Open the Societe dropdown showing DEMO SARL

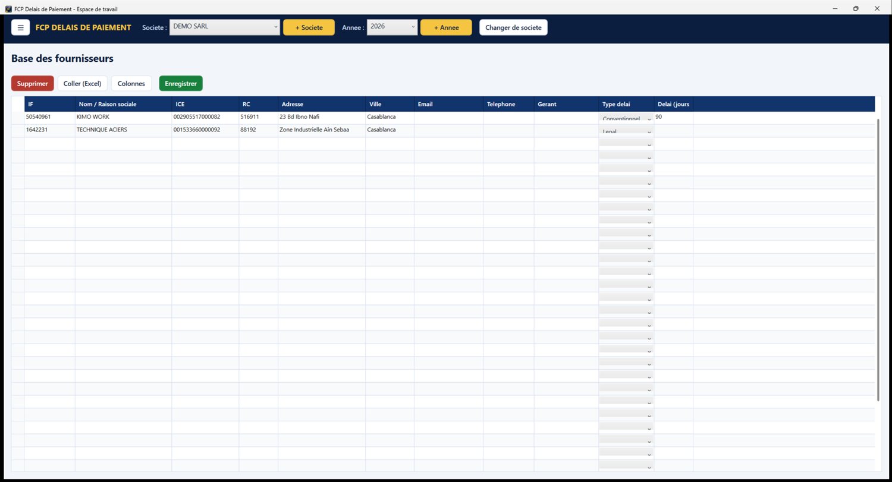pyautogui.click(x=225, y=27)
